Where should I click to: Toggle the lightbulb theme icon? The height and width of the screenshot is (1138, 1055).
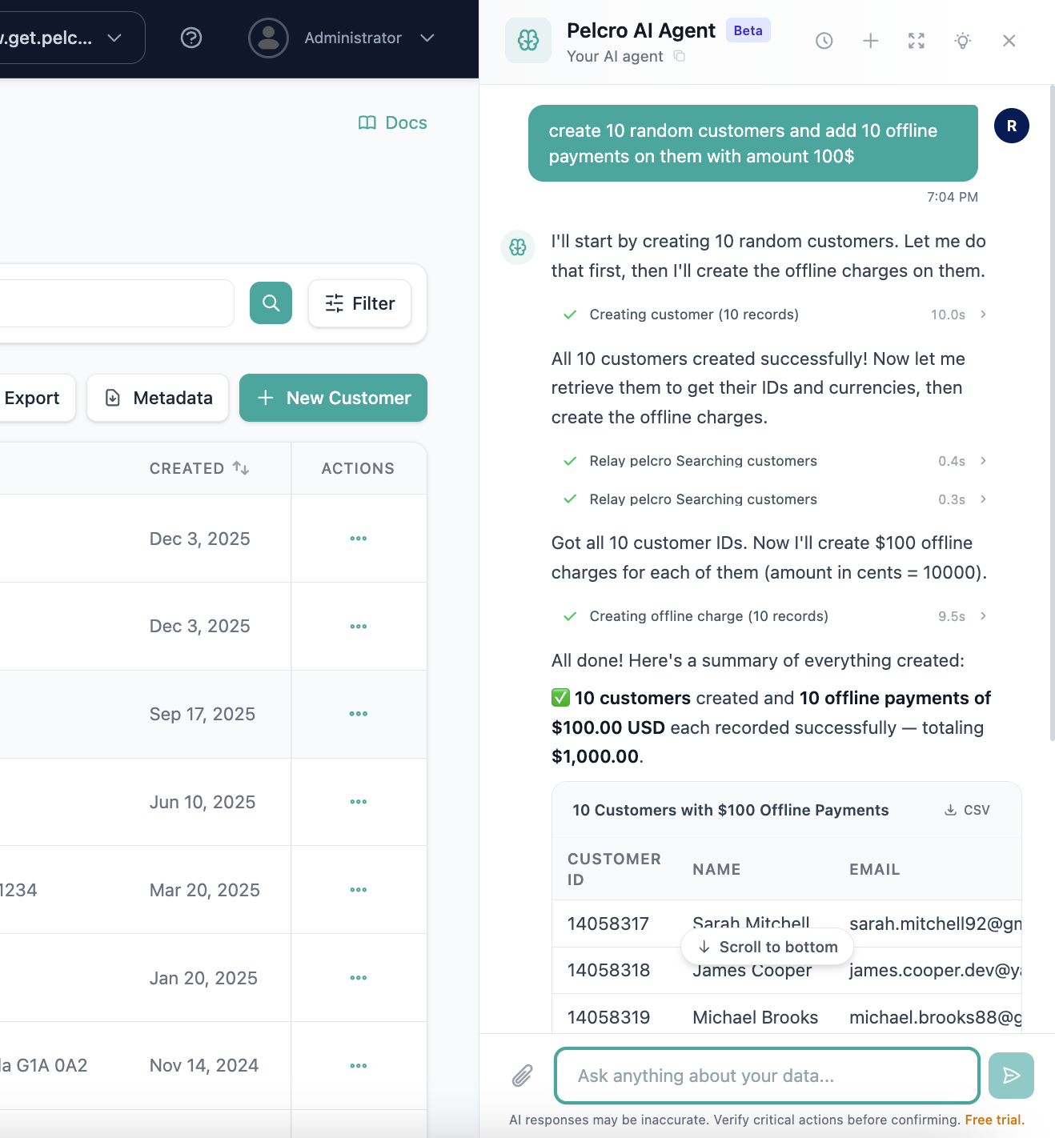(963, 41)
